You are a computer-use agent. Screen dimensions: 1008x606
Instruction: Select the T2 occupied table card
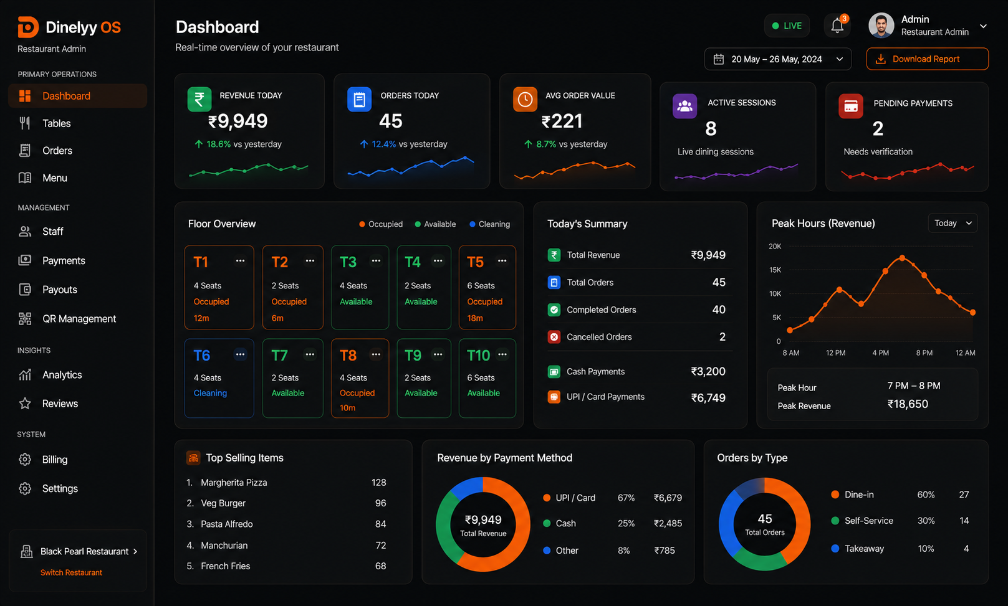click(x=293, y=287)
